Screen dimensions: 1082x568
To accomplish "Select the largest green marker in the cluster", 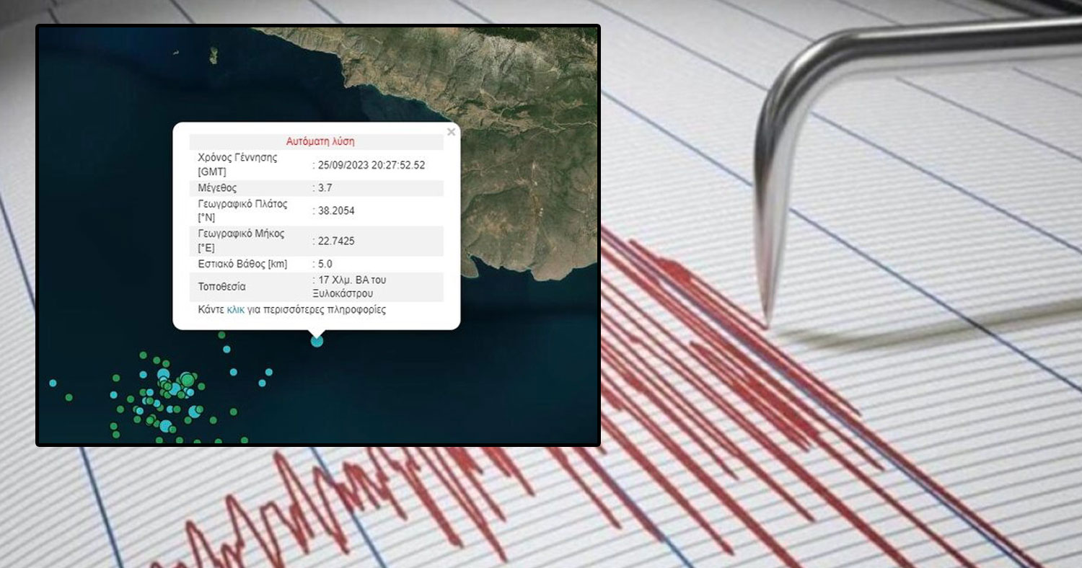I will point(188,378).
